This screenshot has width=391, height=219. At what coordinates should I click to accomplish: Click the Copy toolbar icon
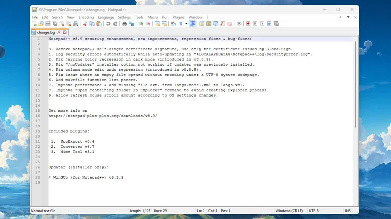(x=92, y=24)
